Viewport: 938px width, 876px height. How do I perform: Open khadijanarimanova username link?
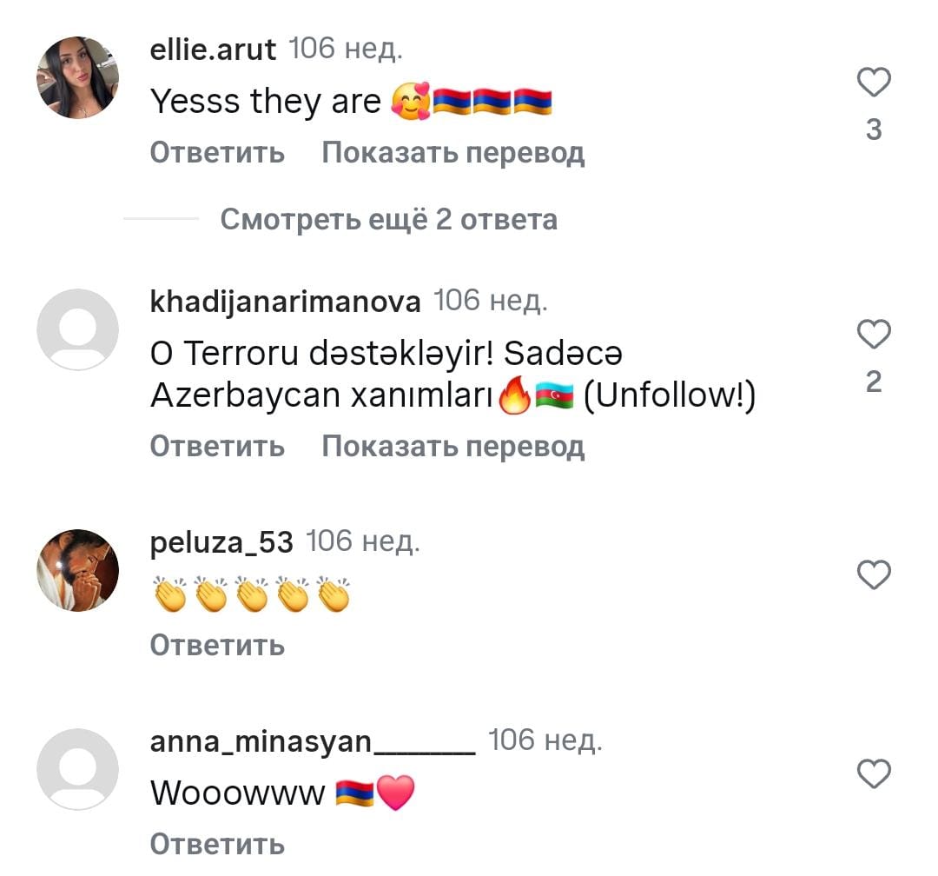[x=286, y=302]
